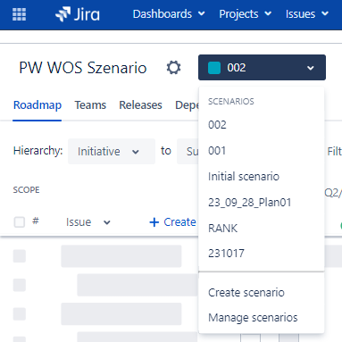Pick the 23_09_28_Plan01 scenario
Image resolution: width=342 pixels, height=342 pixels.
click(262, 203)
